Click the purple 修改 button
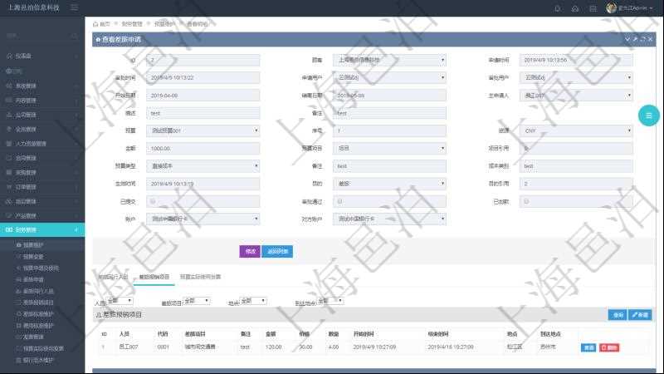The width and height of the screenshot is (664, 374). pos(249,251)
